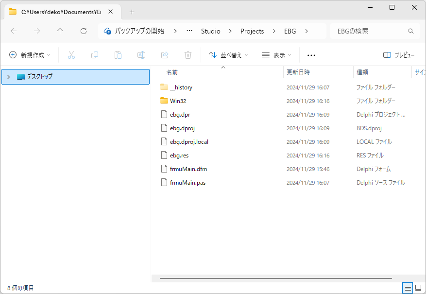Expand hidden path via breadcrumb ellipsis
426x294 pixels.
[x=189, y=31]
